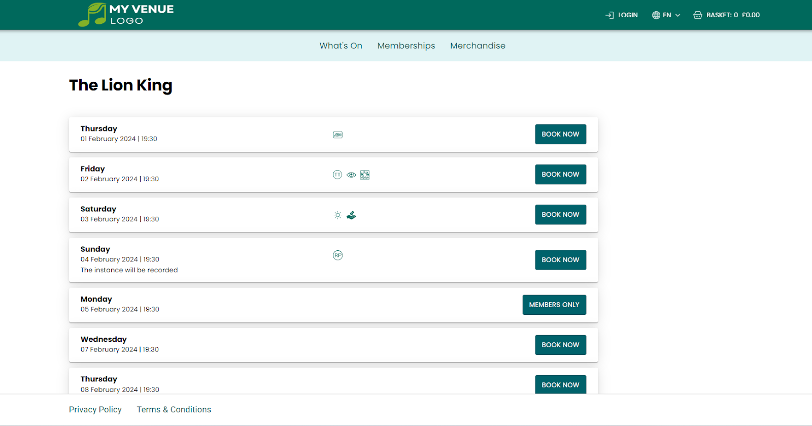Click the sun icon on Saturday's performance
Screen dimensions: 812x426
coord(337,215)
